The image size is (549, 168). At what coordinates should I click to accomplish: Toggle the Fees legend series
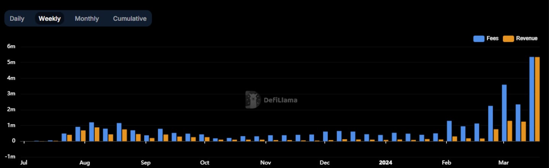(486, 38)
